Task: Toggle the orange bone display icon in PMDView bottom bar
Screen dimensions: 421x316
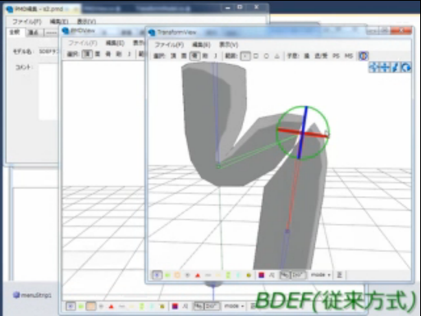Action: pyautogui.click(x=91, y=306)
